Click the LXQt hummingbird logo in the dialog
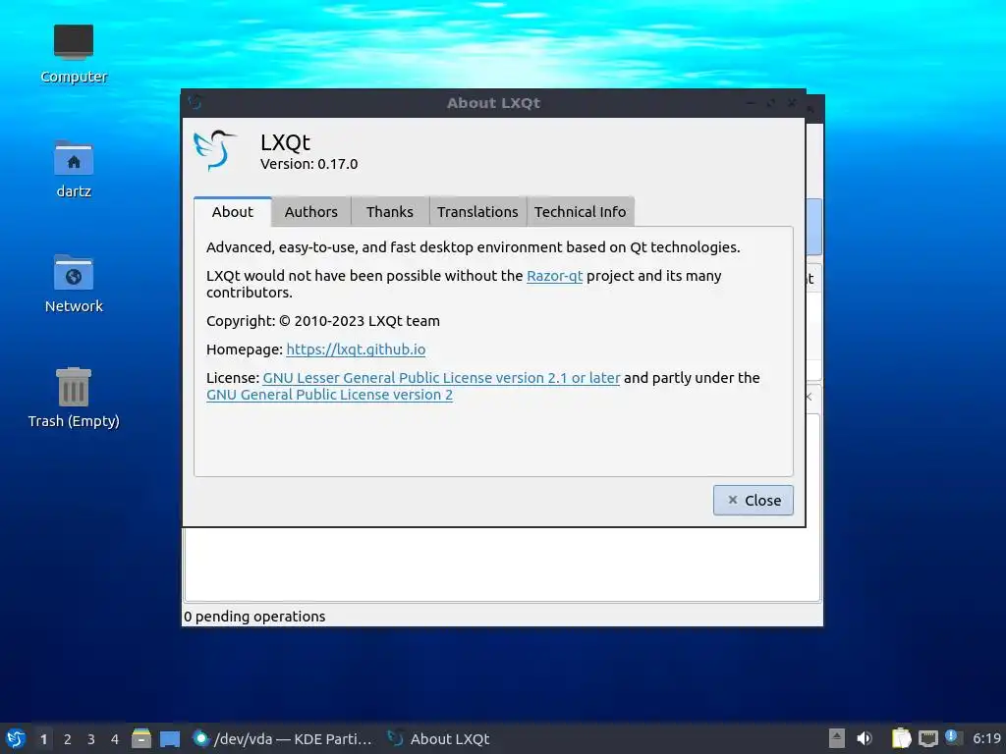 215,150
